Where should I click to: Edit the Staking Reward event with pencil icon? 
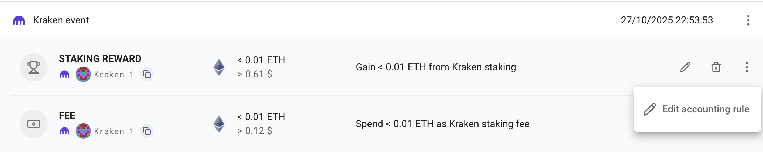coord(685,67)
